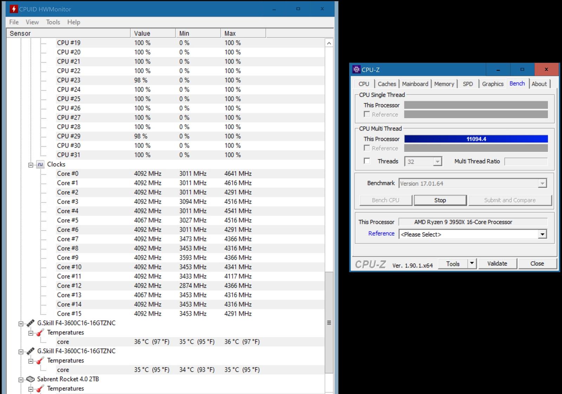Collapse the Sabrent Rocket 4.0 2TB node

click(21, 380)
